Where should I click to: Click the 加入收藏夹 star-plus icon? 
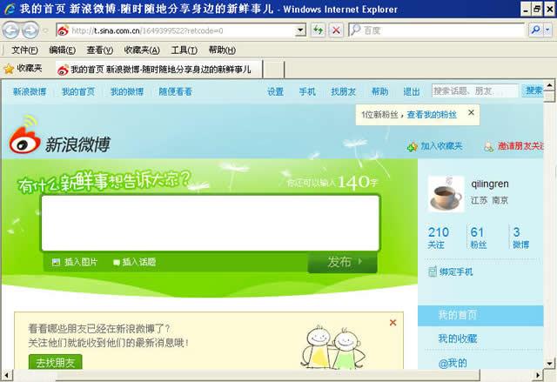click(x=413, y=147)
